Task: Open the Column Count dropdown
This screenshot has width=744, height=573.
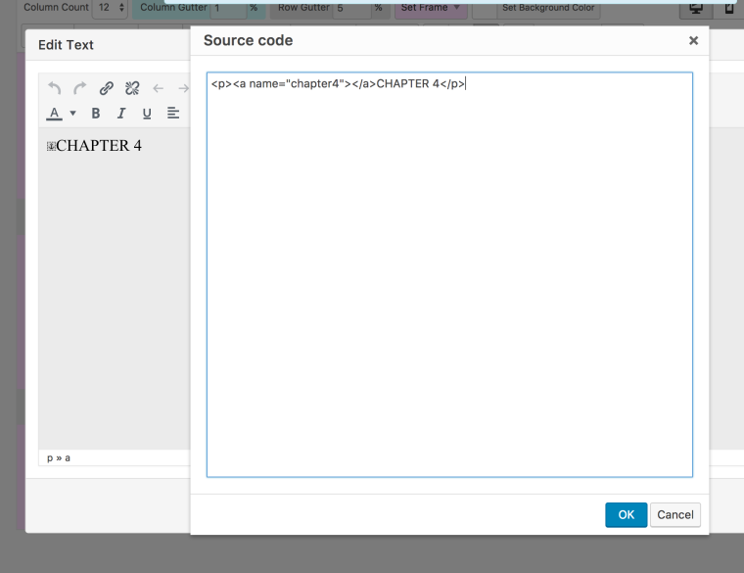Action: pyautogui.click(x=110, y=8)
